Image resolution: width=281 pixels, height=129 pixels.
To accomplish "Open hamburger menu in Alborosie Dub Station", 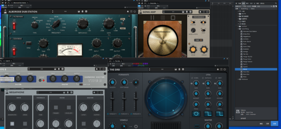I will pyautogui.click(x=131, y=12).
